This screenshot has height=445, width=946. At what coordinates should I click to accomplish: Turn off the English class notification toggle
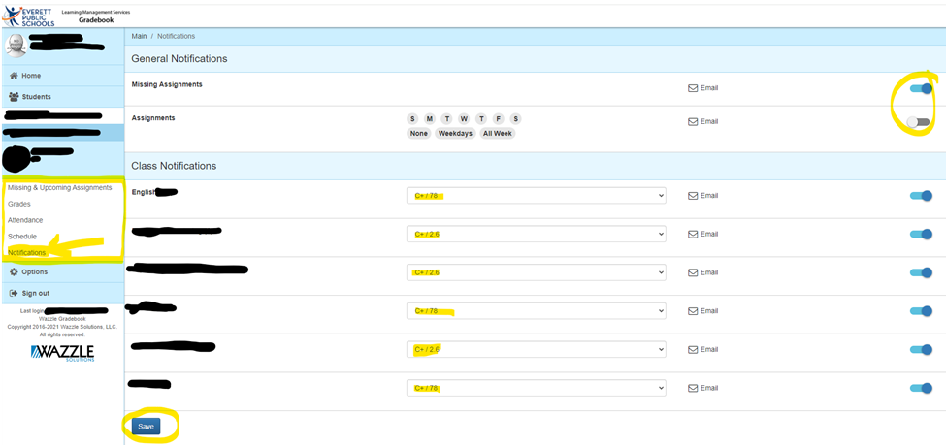(920, 196)
